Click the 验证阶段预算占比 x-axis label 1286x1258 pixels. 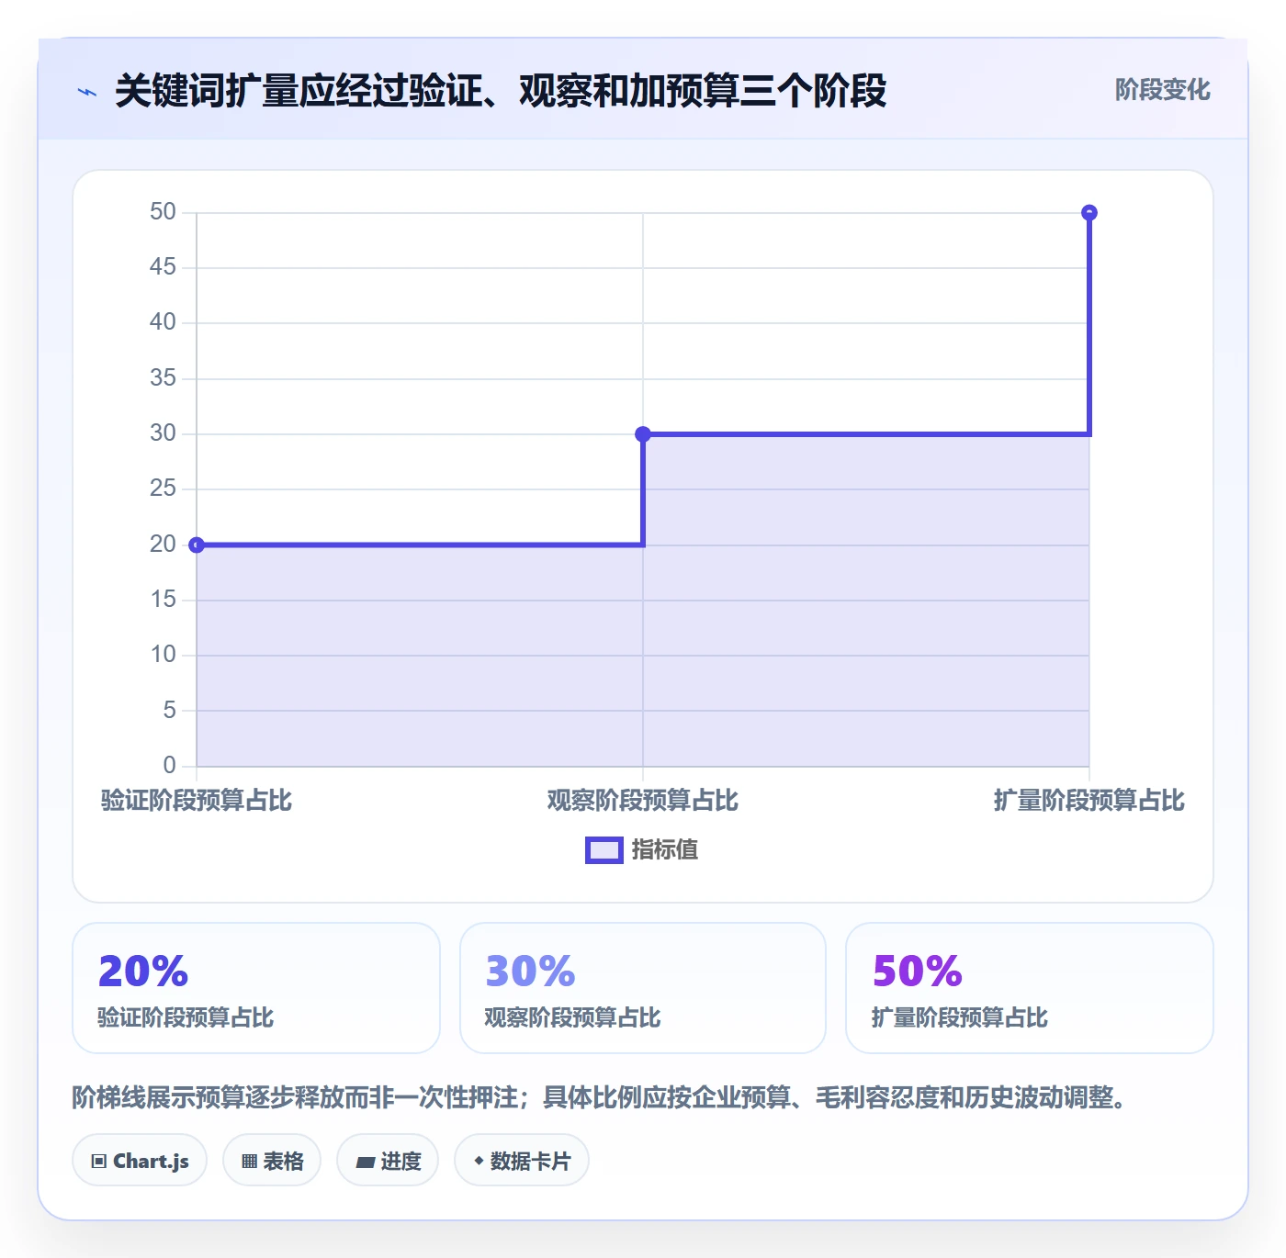(x=197, y=801)
